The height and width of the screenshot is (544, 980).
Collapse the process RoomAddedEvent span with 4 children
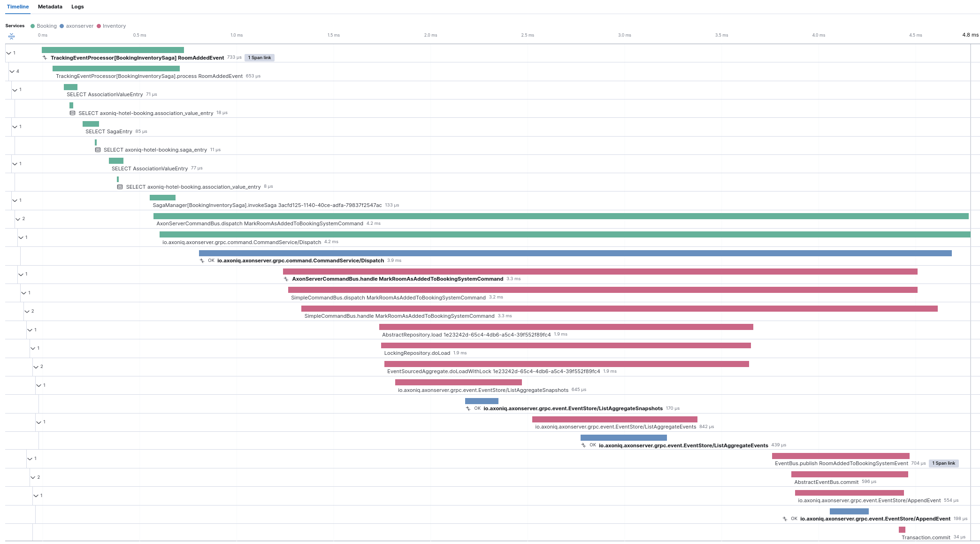click(12, 71)
